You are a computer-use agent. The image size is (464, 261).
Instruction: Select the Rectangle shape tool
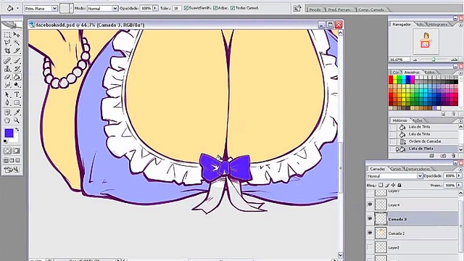pyautogui.click(x=17, y=103)
